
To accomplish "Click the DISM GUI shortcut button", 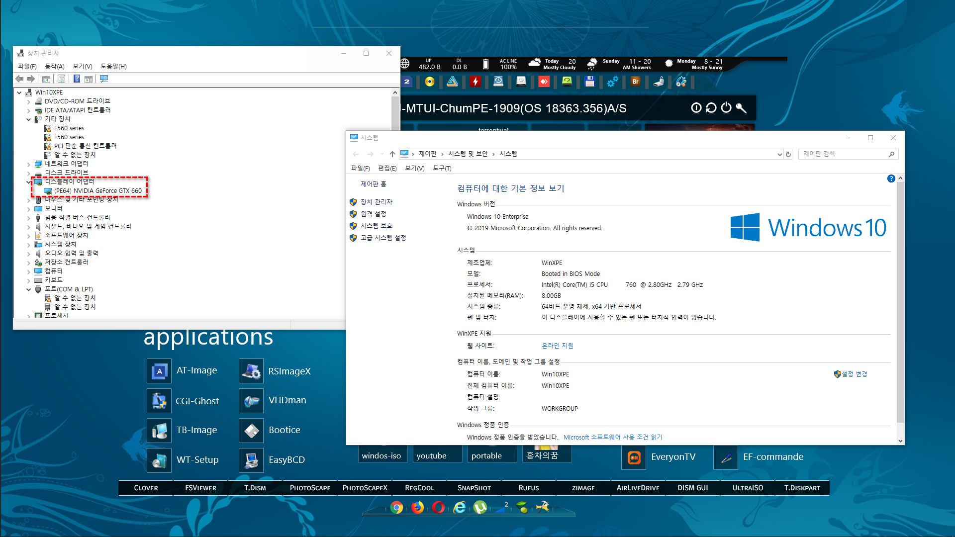I will tap(693, 488).
